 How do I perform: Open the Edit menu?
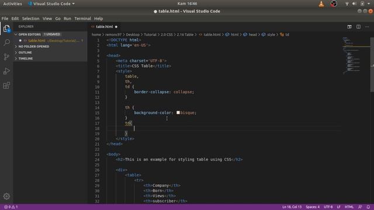(x=15, y=19)
